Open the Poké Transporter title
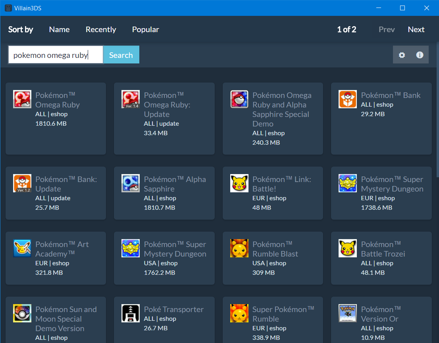The width and height of the screenshot is (439, 343). (173, 309)
